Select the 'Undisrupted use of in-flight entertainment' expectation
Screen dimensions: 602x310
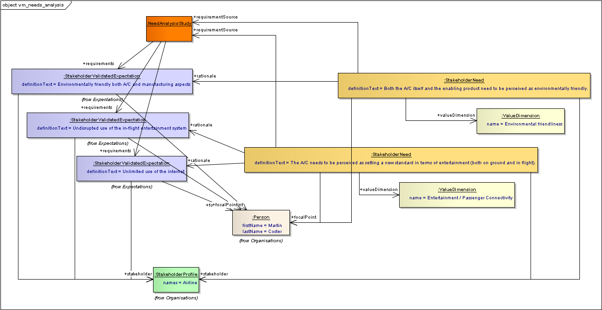(x=108, y=125)
